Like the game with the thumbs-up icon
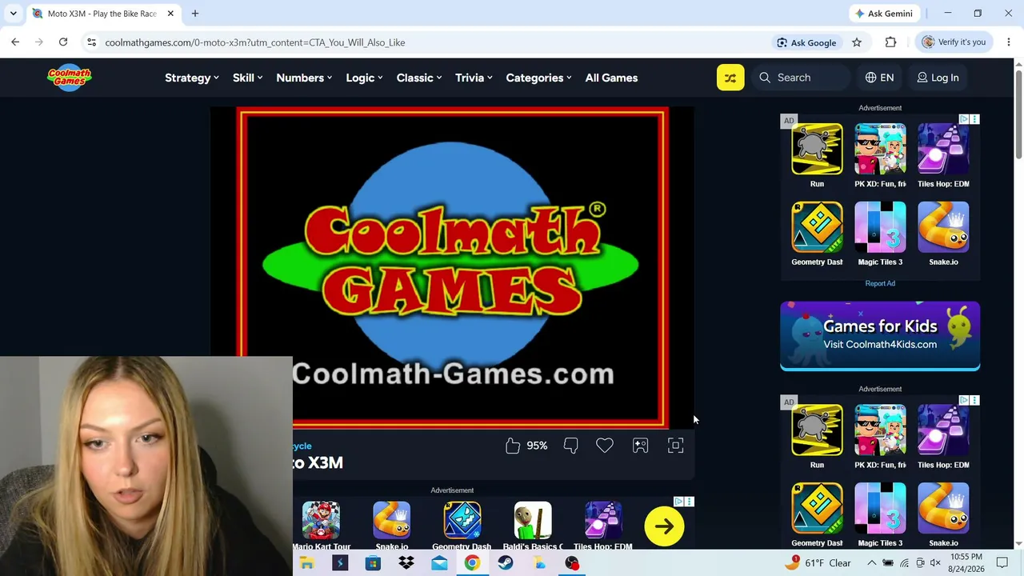 pyautogui.click(x=513, y=446)
